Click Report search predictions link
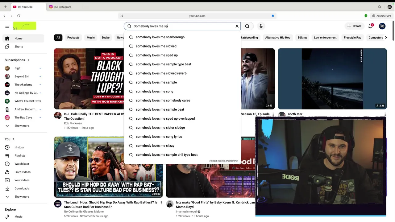Viewport: 395px width, 222px height. 223,161
